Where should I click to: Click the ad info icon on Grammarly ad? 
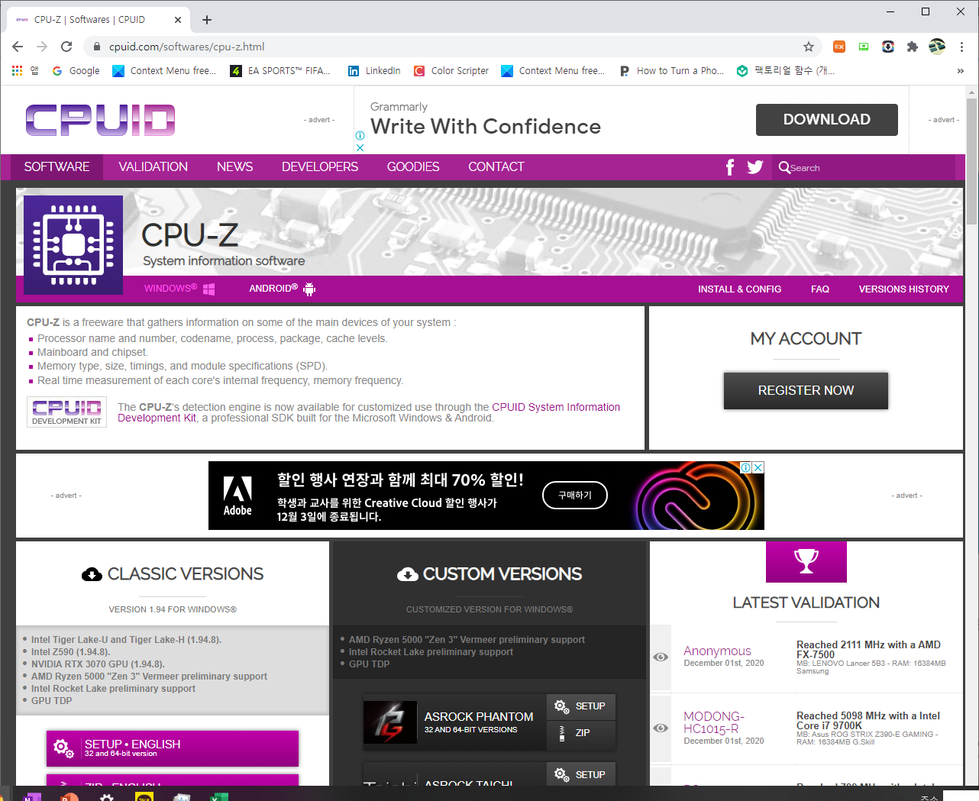pos(360,135)
